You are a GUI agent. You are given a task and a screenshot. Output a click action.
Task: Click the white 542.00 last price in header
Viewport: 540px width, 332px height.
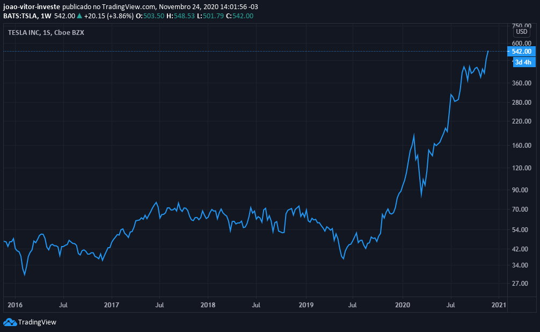64,16
